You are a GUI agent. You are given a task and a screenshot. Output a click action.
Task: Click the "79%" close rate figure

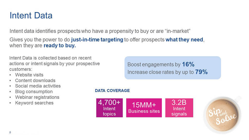pyautogui.click(x=201, y=72)
